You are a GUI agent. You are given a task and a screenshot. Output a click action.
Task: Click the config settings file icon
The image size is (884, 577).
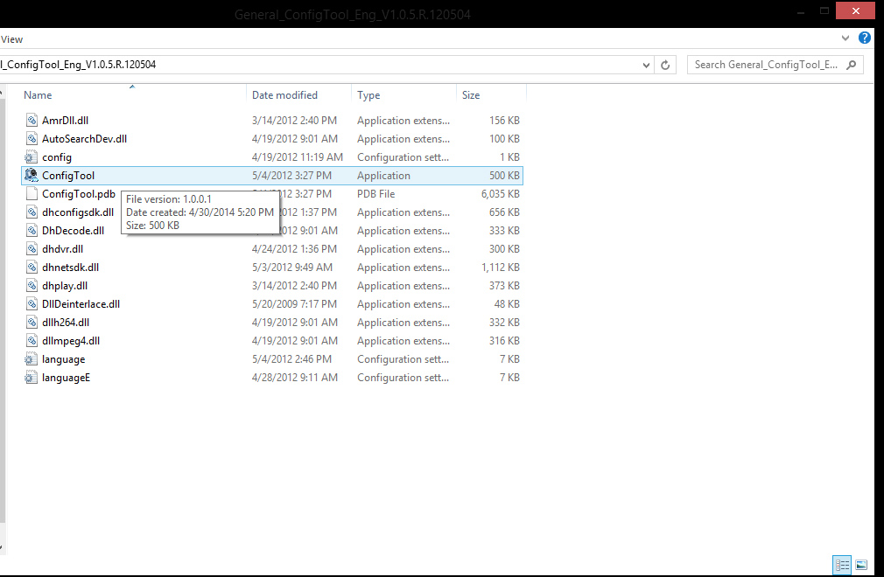[31, 157]
